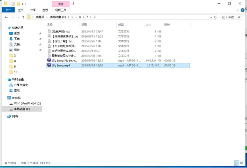
Task: Switch to the 共享 tab
Action: coord(33,10)
